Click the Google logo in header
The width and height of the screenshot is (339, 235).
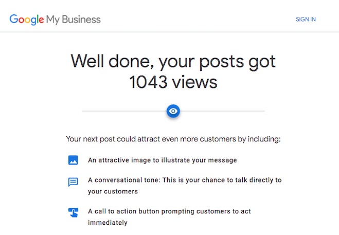click(26, 20)
